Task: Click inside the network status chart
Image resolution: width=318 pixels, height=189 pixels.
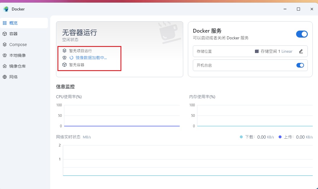Action: [188, 160]
